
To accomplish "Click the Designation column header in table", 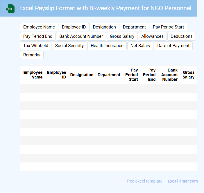I will coord(82,75).
